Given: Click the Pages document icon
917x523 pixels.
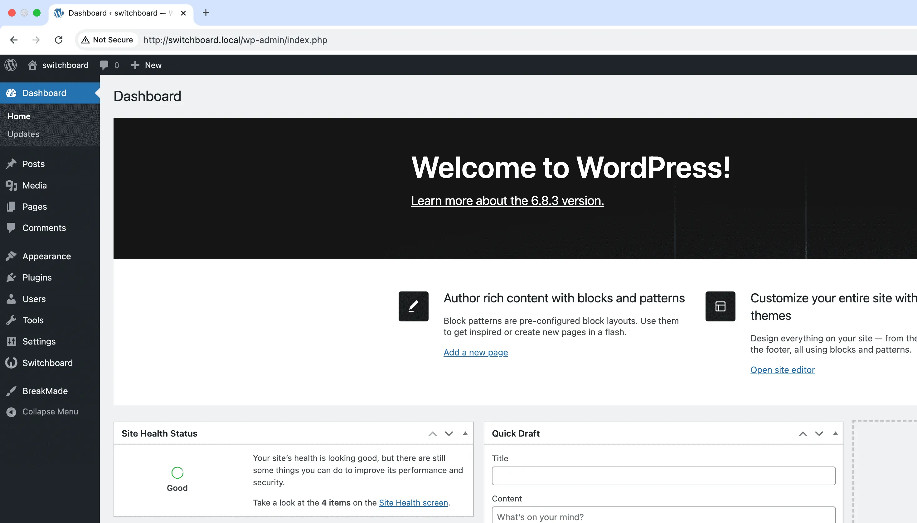Looking at the screenshot, I should coord(11,207).
